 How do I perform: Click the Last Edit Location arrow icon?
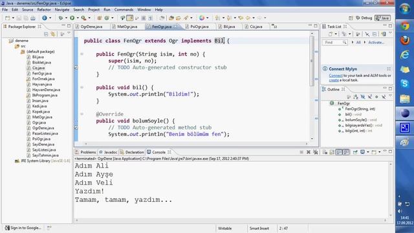coord(241,18)
